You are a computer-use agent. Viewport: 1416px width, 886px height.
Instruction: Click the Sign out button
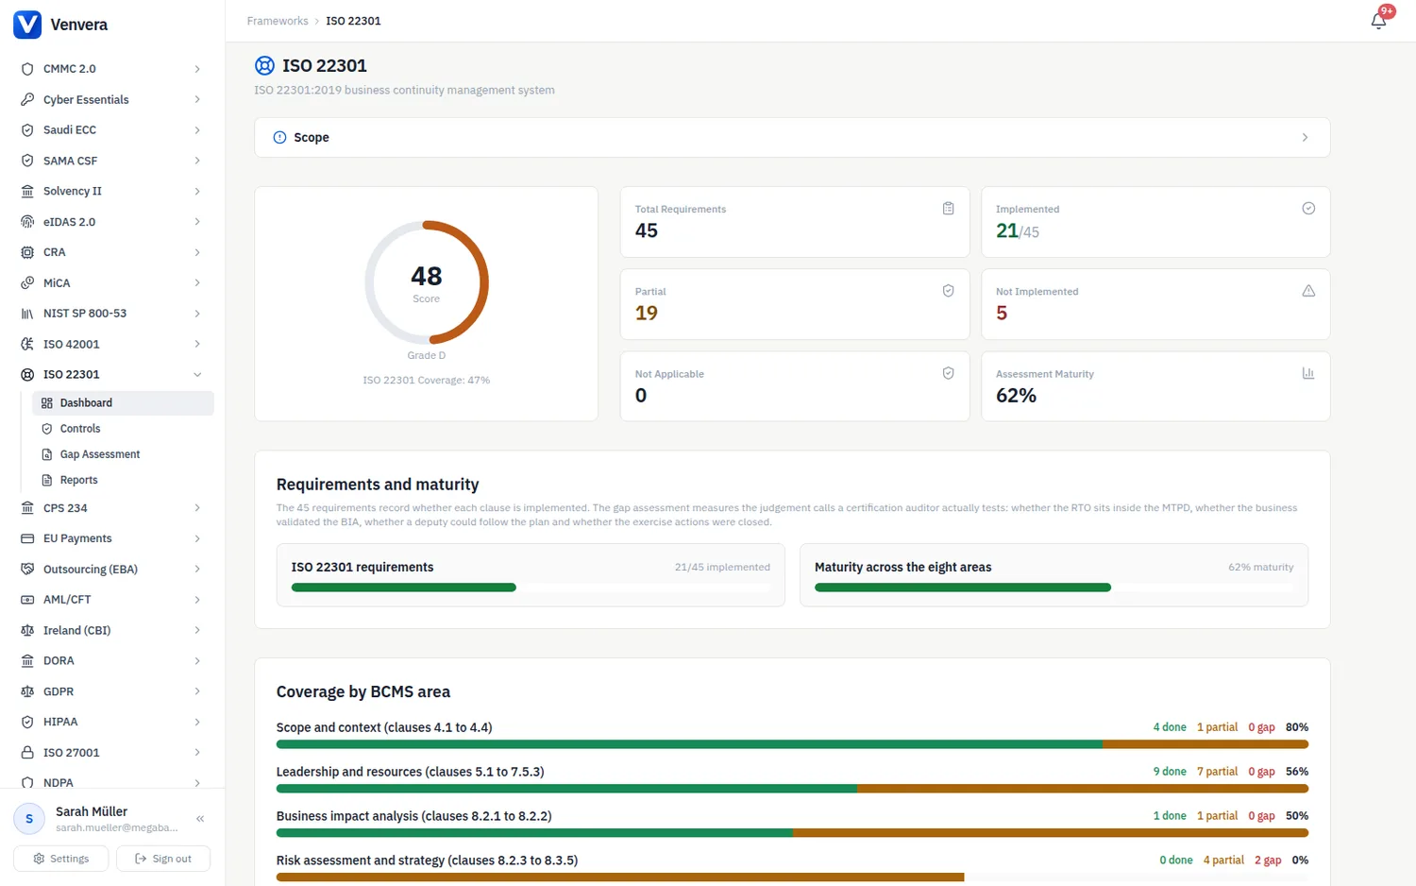click(163, 859)
